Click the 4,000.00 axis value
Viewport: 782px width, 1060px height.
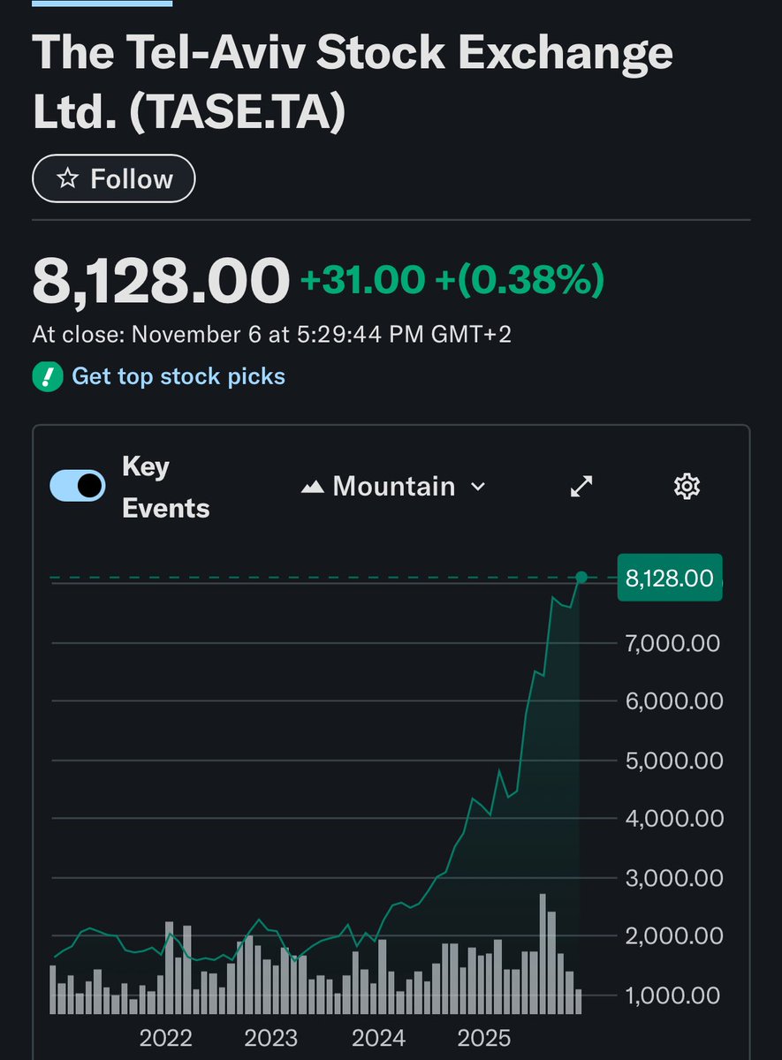[x=674, y=819]
